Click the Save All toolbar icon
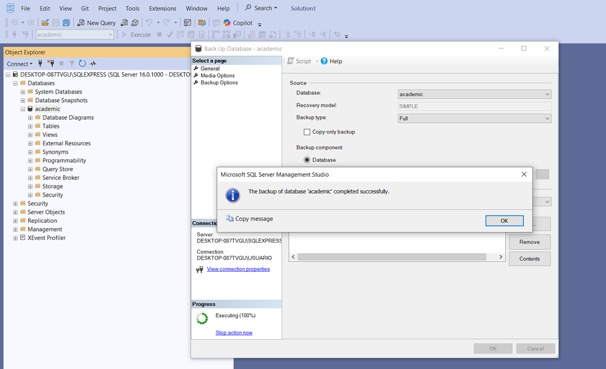The height and width of the screenshot is (369, 606). tap(66, 23)
